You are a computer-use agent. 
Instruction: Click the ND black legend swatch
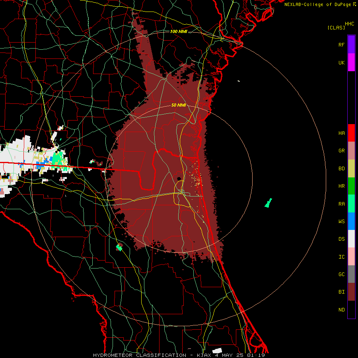(x=351, y=309)
